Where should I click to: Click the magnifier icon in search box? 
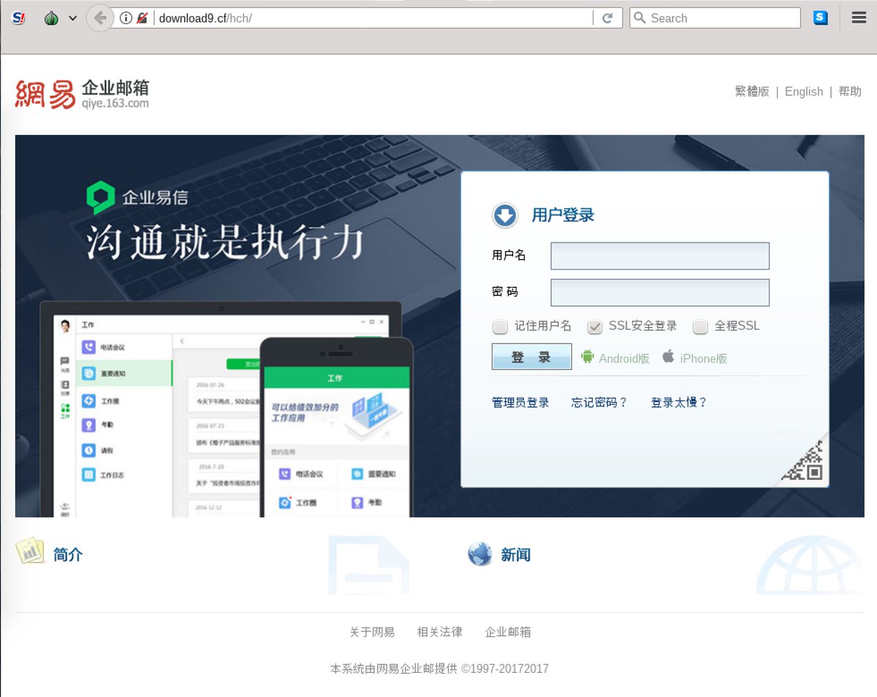(639, 18)
